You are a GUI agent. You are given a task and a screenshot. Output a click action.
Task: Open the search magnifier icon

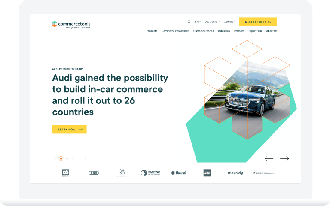189,21
